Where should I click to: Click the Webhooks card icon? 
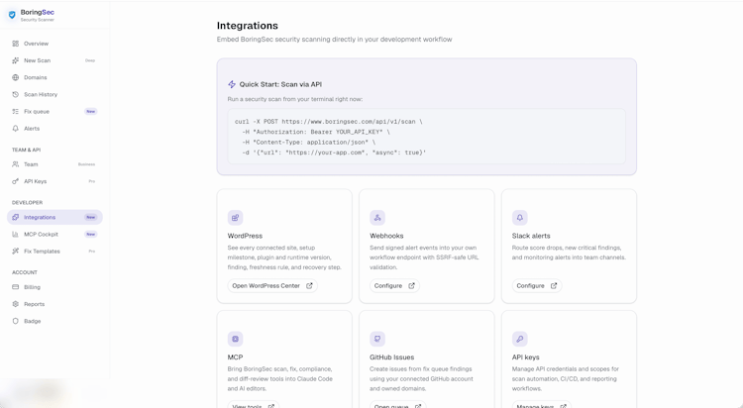[377, 218]
